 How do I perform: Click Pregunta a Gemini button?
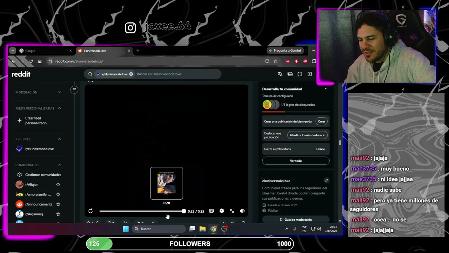(x=285, y=51)
